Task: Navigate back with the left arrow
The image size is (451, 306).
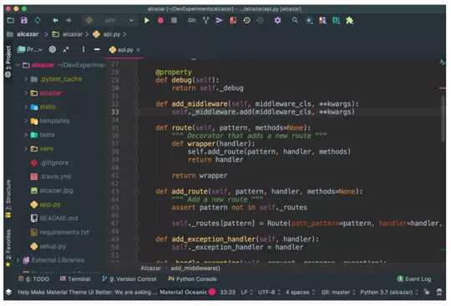Action: [55, 20]
